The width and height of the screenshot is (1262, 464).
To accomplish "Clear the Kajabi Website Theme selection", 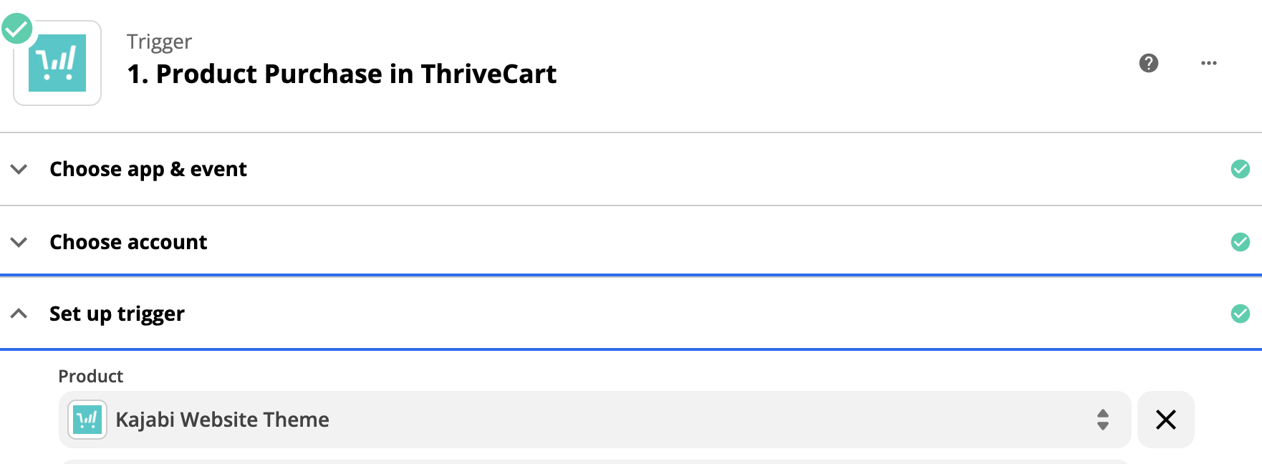I will coord(1165,420).
